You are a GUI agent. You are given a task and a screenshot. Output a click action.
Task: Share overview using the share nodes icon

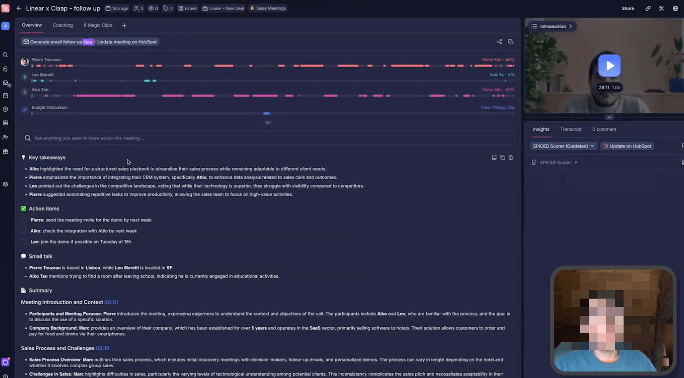coord(500,42)
